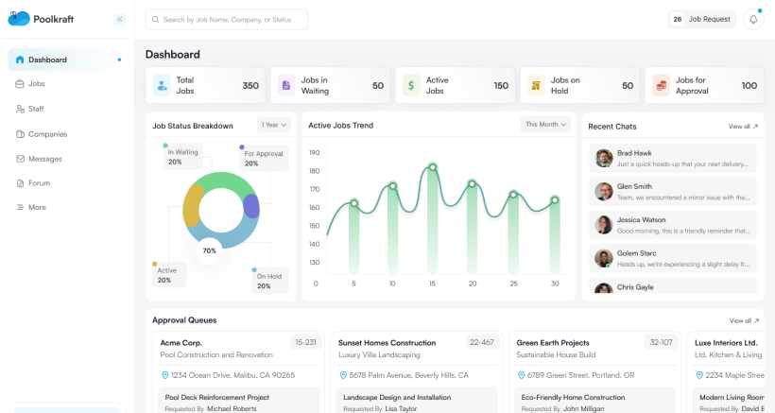Screen dimensions: 775x413
Task: Expand the More menu in sidebar
Action: [x=37, y=207]
